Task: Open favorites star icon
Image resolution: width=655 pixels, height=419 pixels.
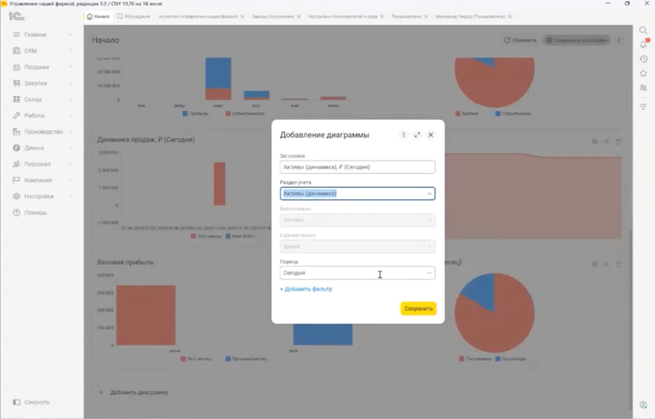Action: point(643,73)
